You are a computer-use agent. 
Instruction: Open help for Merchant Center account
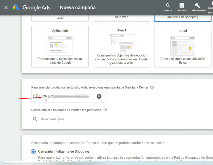click(x=152, y=87)
